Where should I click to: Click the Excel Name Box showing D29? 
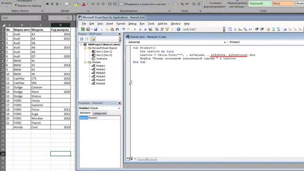21,18
